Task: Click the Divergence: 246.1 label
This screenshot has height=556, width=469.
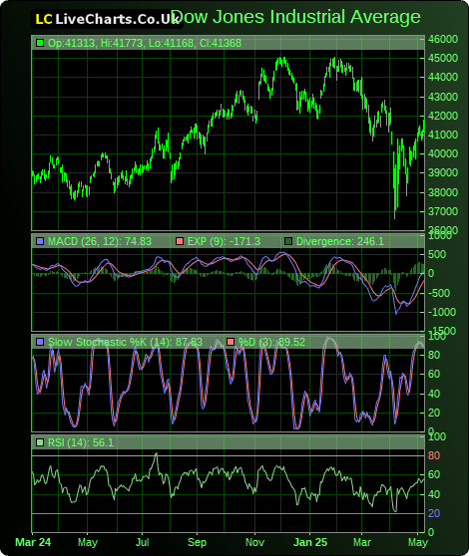Action: click(340, 241)
